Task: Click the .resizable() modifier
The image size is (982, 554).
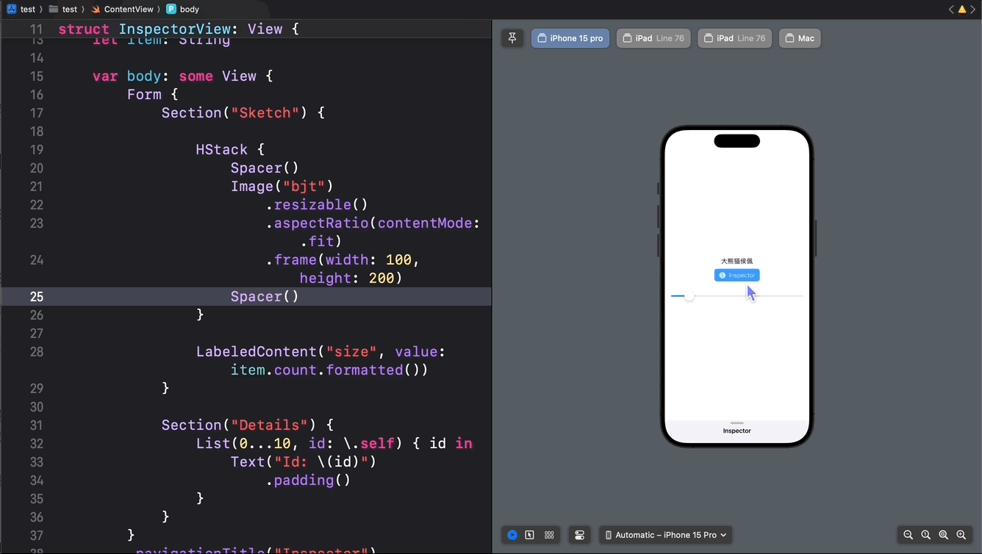Action: (x=317, y=204)
